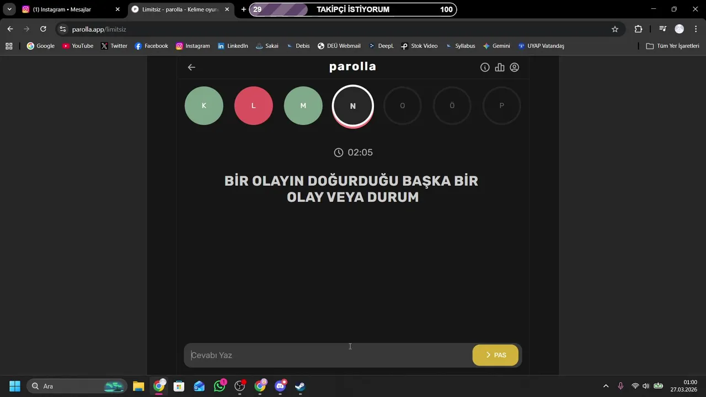The width and height of the screenshot is (706, 397).
Task: Select the Limitsiz - parolla tab
Action: pyautogui.click(x=180, y=9)
